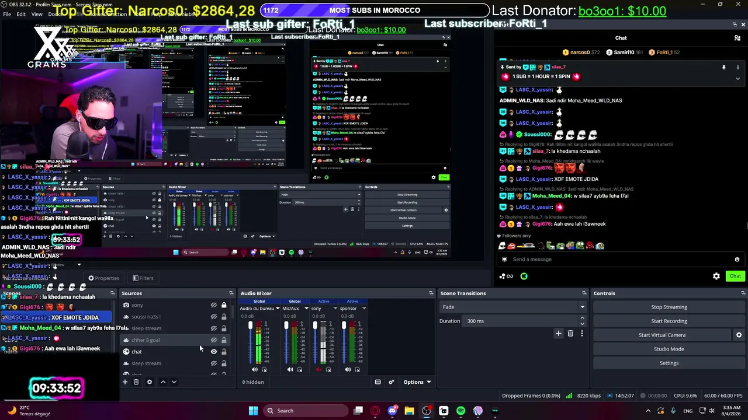
Task: Open the View menu in OBS
Action: 37,14
